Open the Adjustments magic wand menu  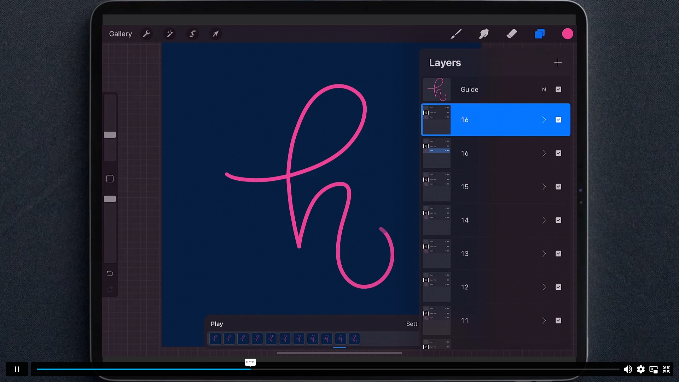(169, 34)
